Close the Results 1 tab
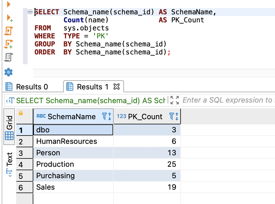Viewport: 275px width, 204px height. 117,87
